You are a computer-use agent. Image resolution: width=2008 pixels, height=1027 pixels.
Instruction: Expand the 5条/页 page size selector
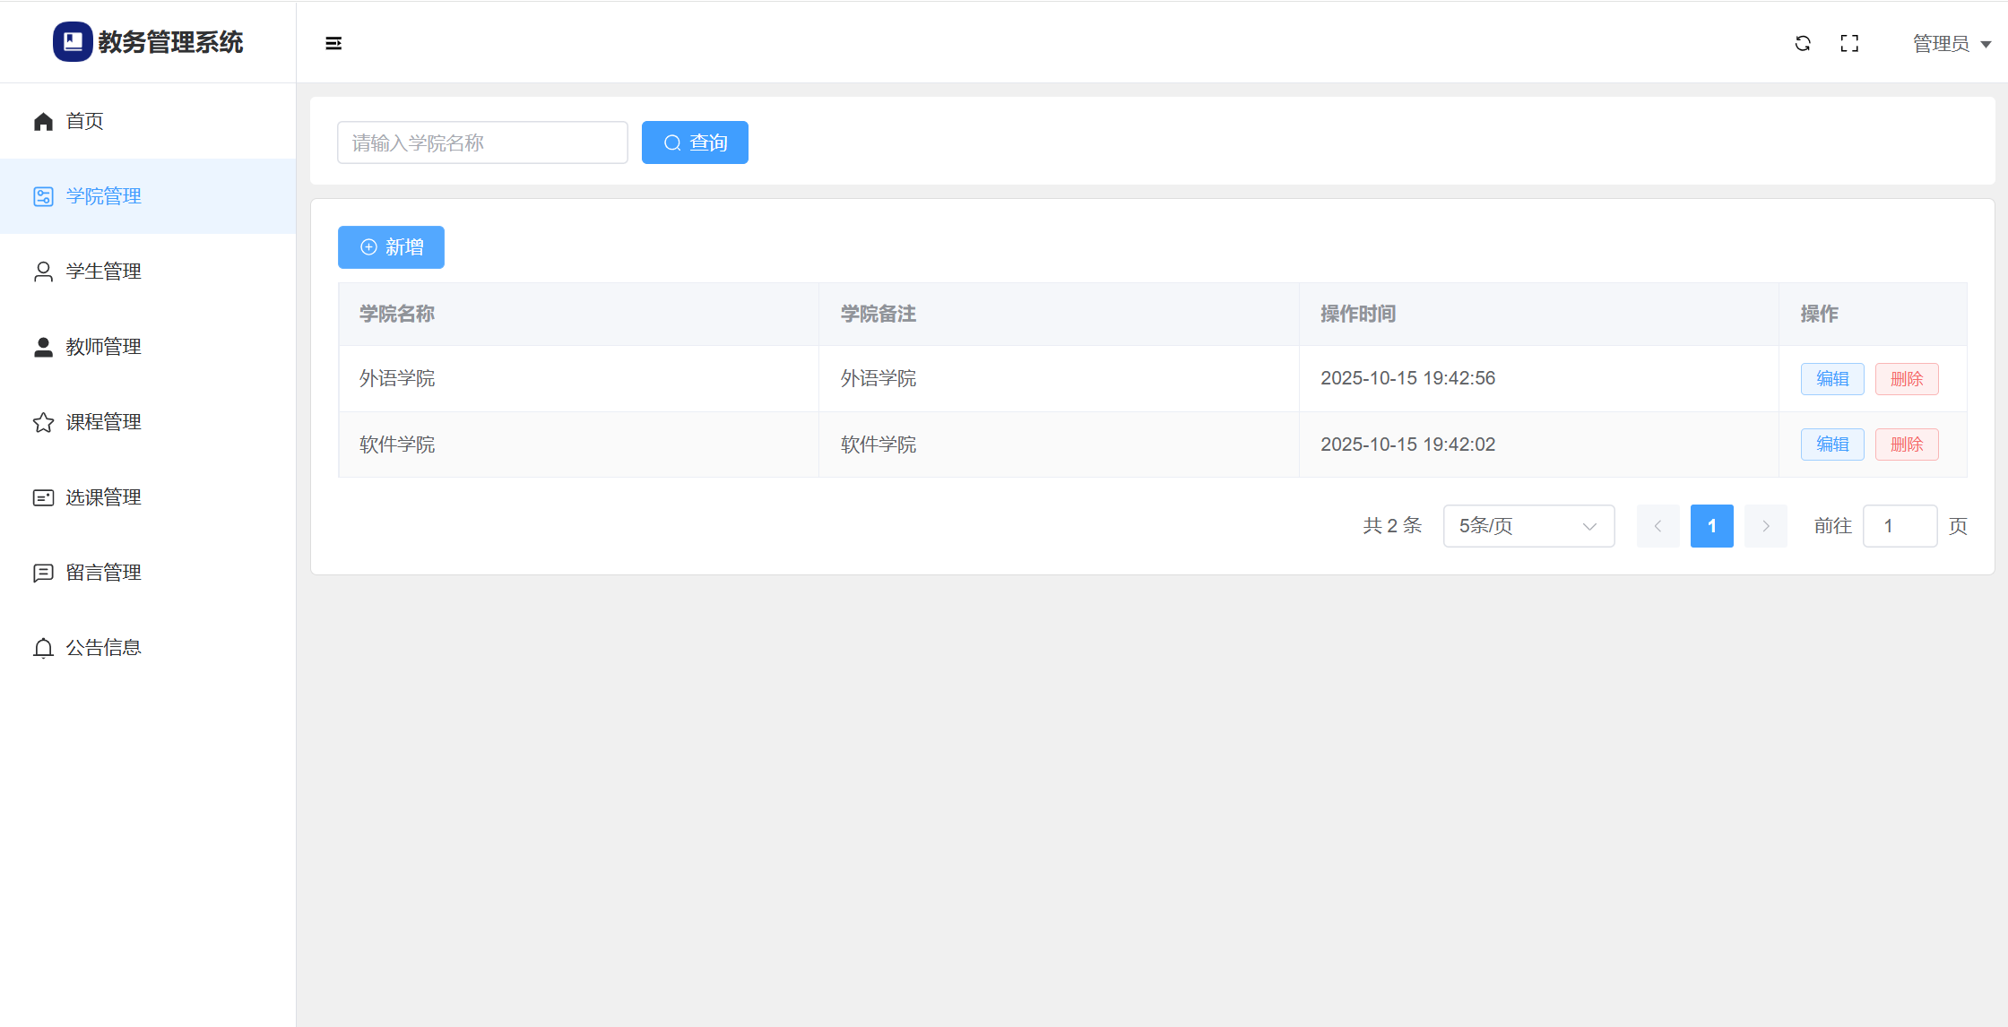point(1528,526)
